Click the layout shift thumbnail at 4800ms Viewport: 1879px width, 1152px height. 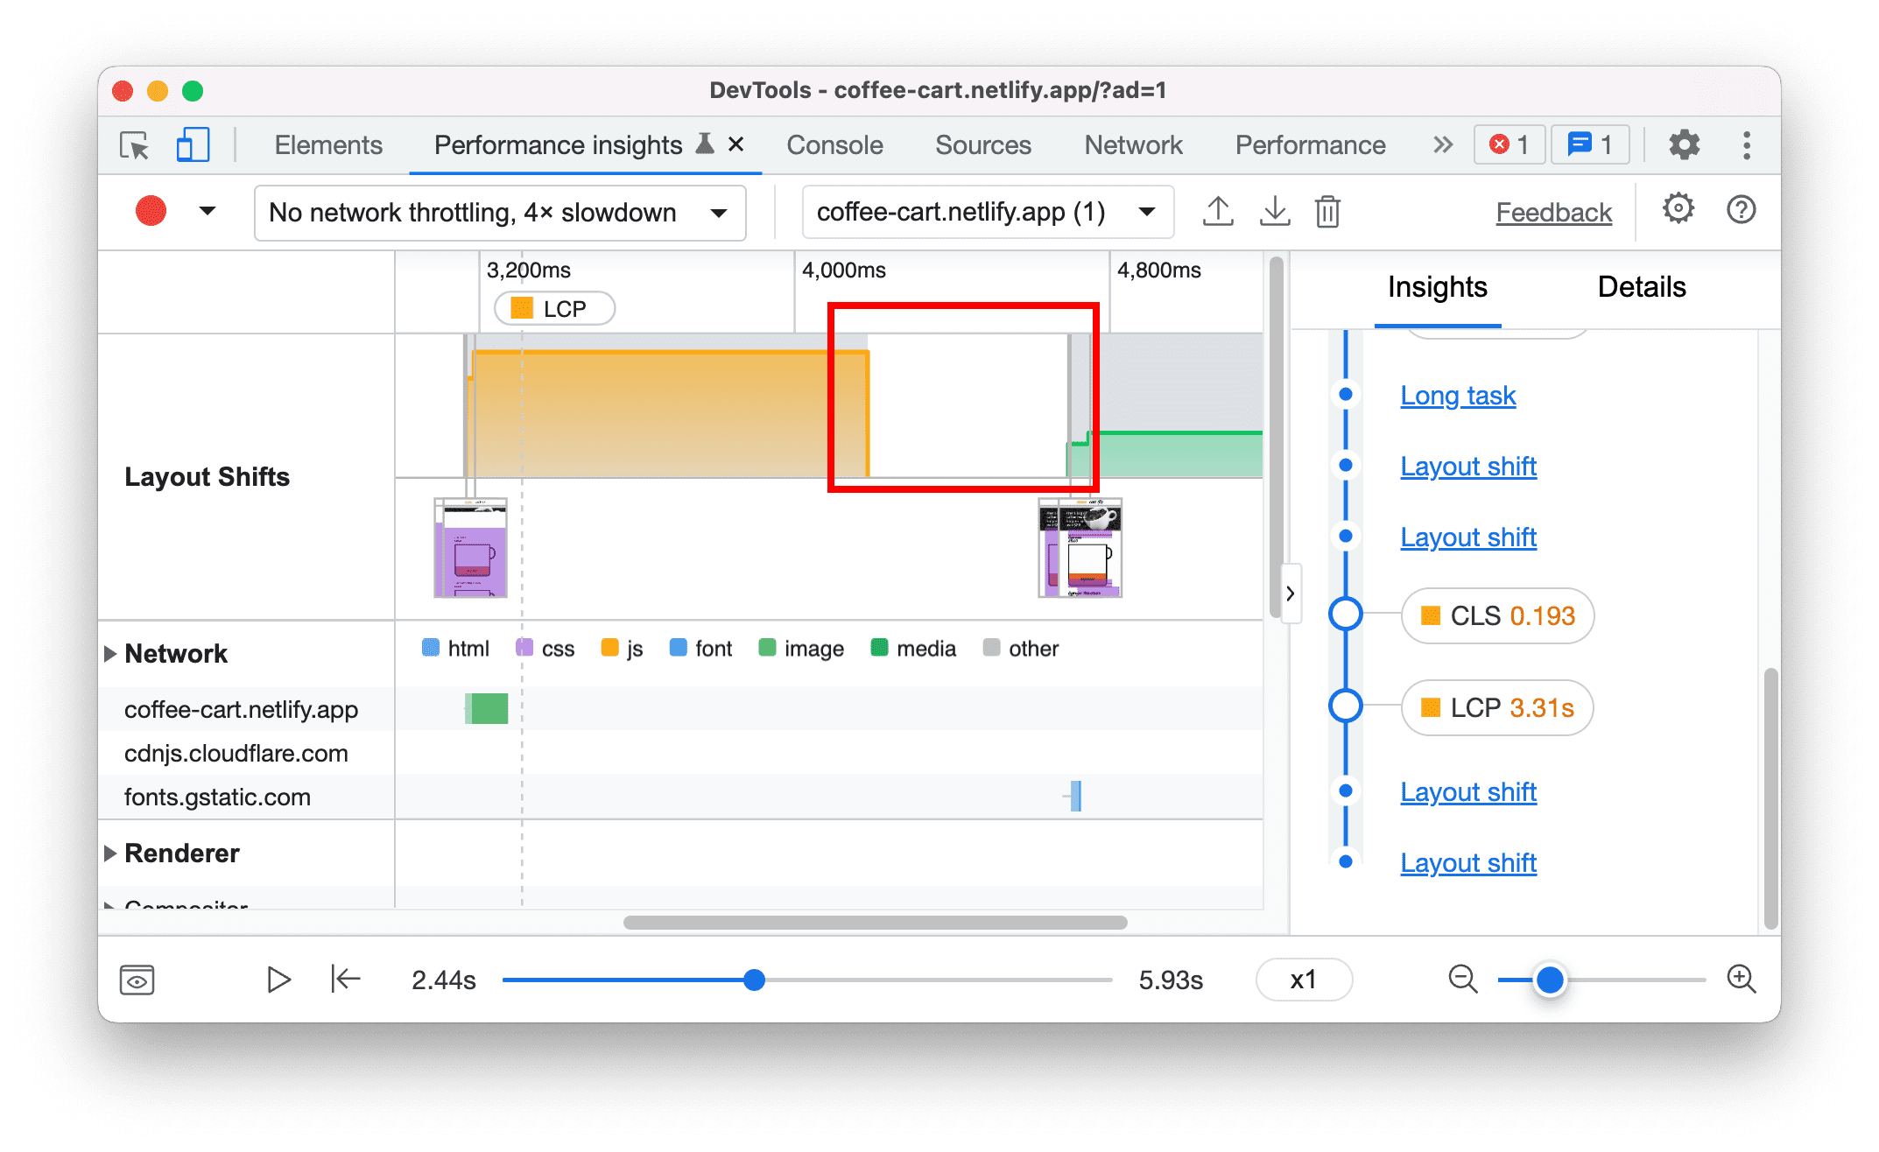point(1083,547)
